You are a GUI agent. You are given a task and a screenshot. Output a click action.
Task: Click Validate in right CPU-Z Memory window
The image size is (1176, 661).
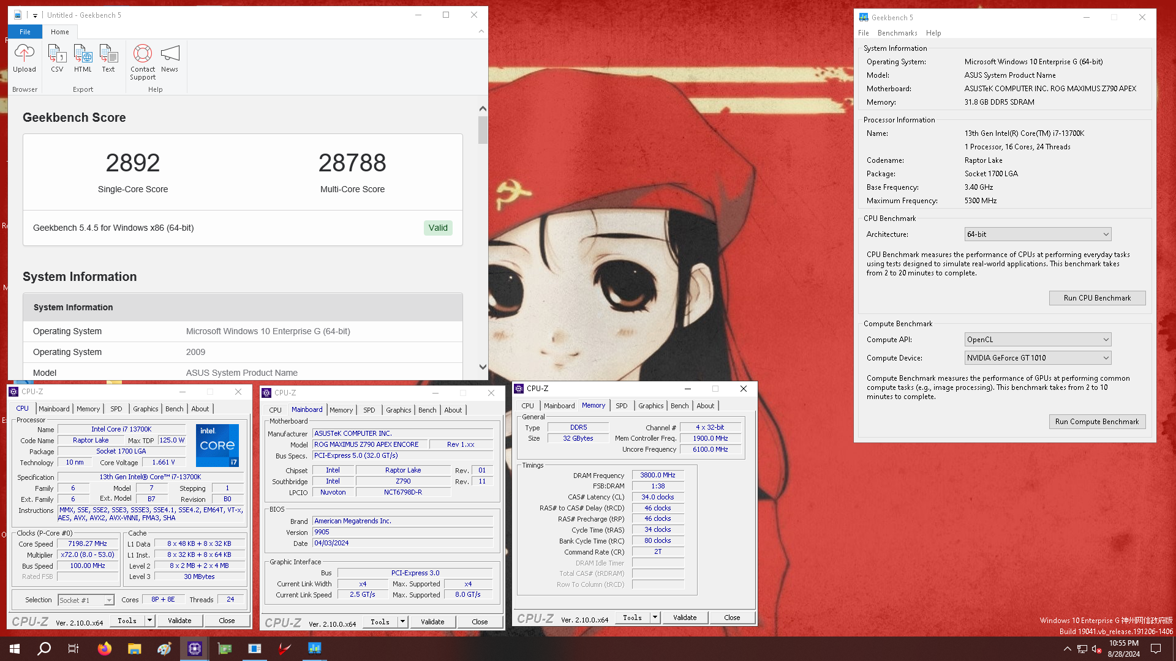tap(685, 618)
